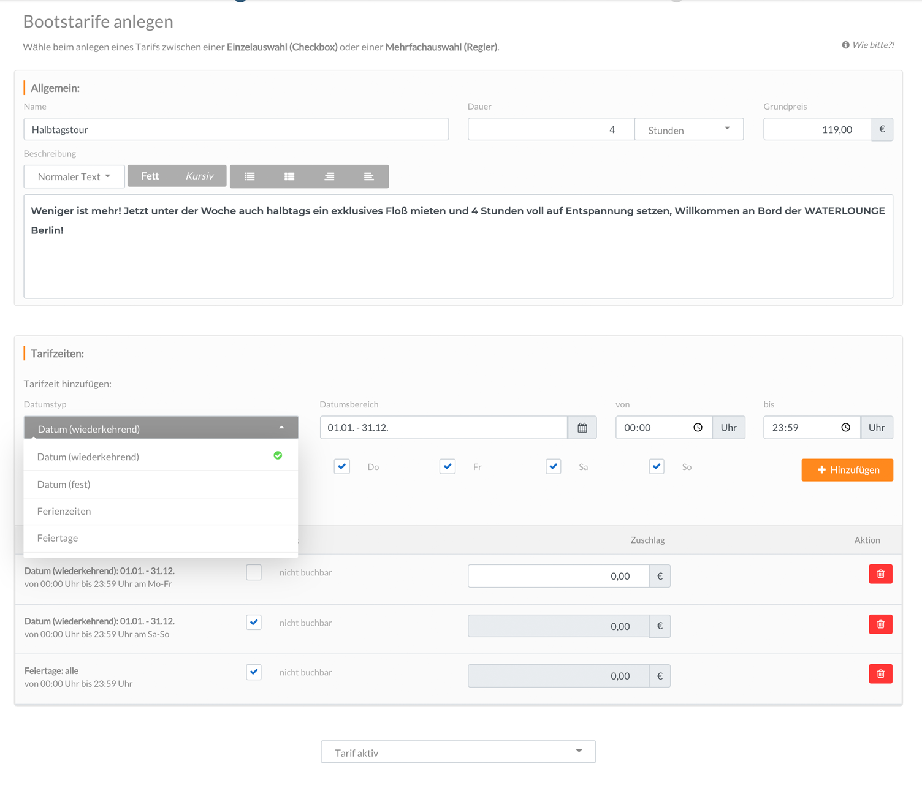The width and height of the screenshot is (922, 788).
Task: Expand the Normaler Text style dropdown
Action: [74, 176]
